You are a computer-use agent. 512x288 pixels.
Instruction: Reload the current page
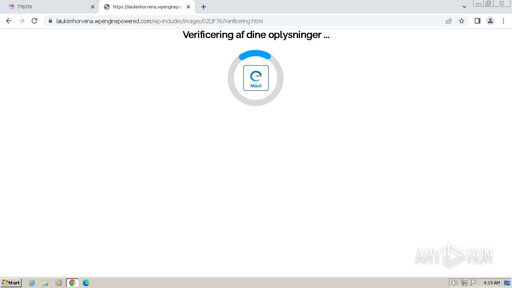34,21
